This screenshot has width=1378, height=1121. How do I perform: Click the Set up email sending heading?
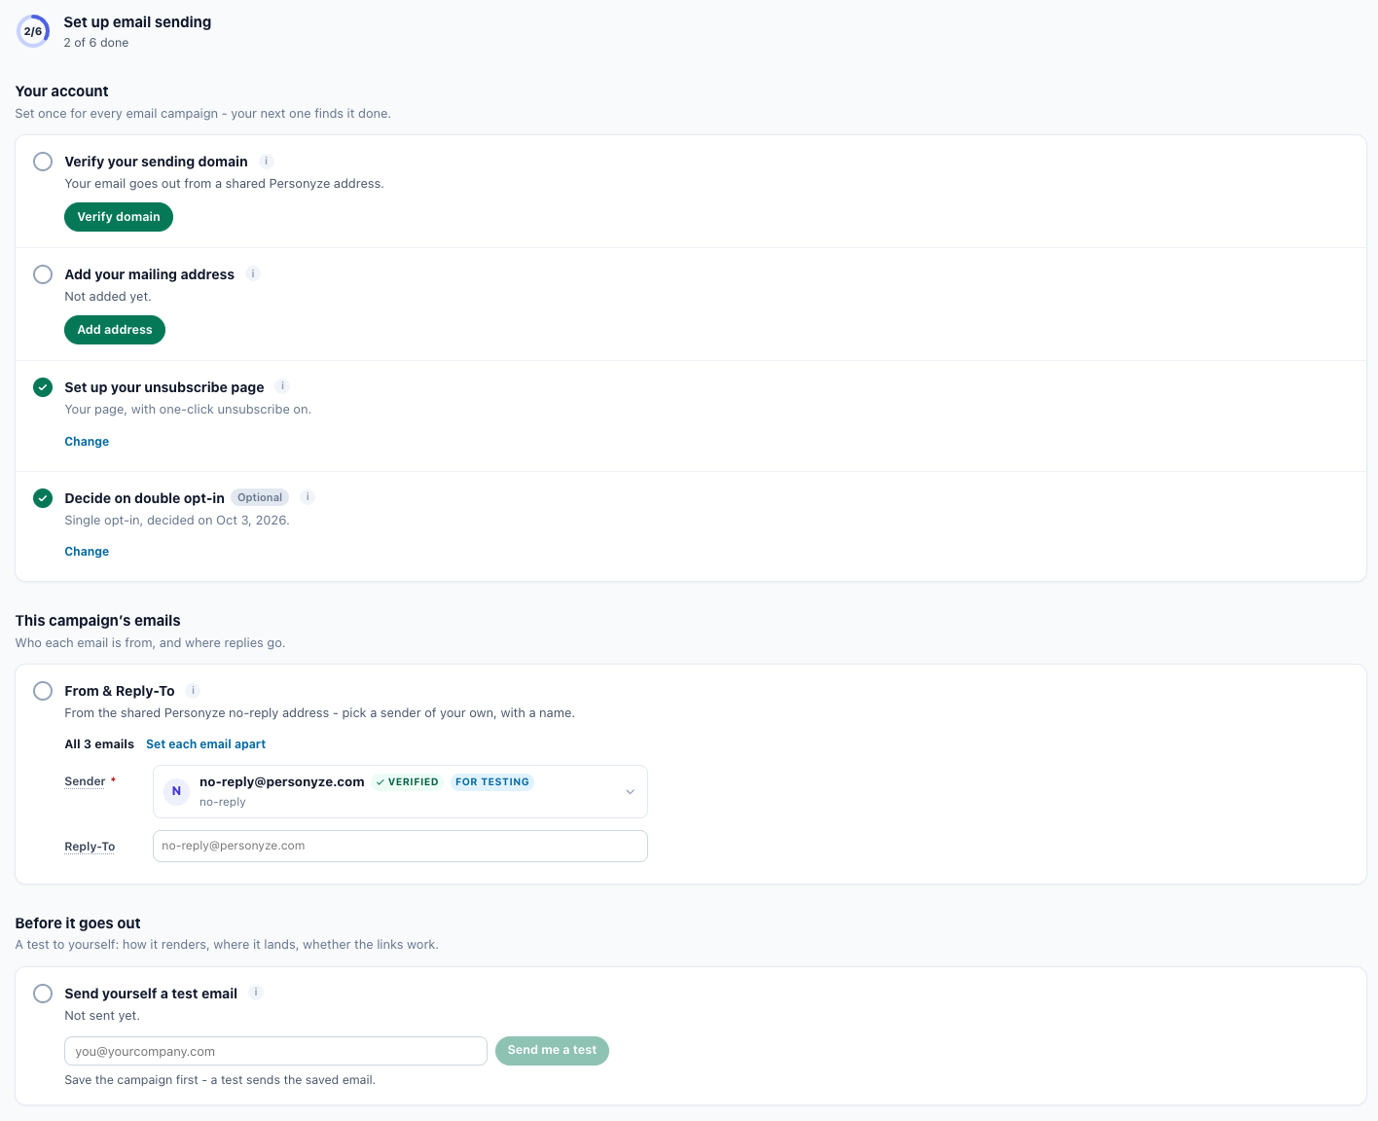click(x=137, y=22)
